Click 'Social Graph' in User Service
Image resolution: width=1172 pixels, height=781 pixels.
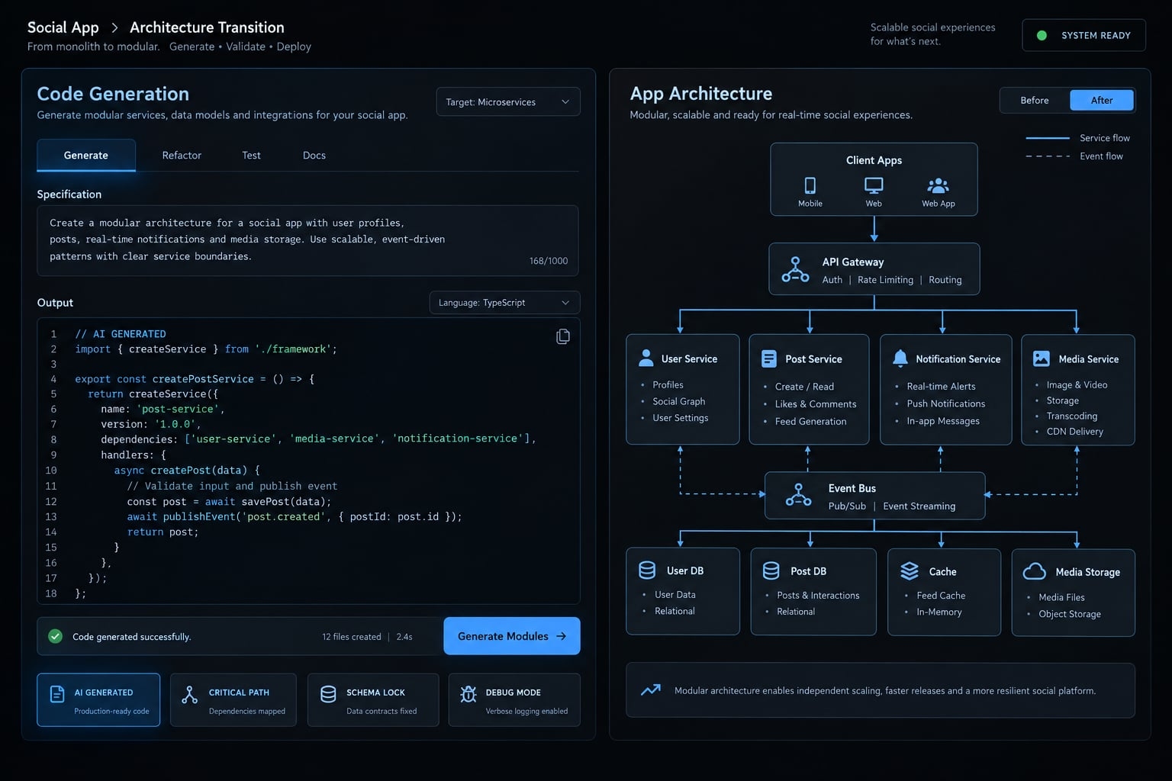(679, 402)
